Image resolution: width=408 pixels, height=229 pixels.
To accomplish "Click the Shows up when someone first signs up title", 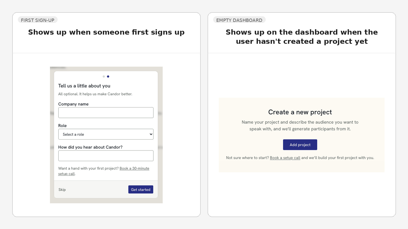I will pyautogui.click(x=106, y=32).
